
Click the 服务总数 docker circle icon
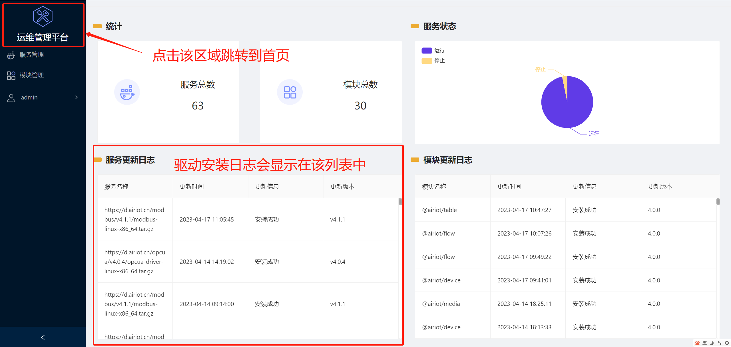pyautogui.click(x=127, y=92)
